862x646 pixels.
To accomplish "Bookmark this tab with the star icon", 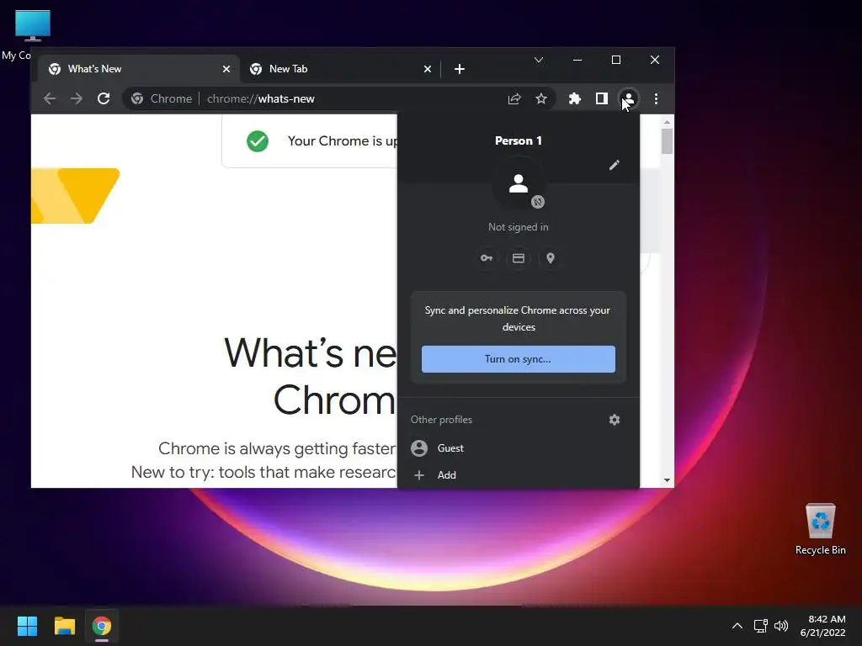I will (x=541, y=99).
